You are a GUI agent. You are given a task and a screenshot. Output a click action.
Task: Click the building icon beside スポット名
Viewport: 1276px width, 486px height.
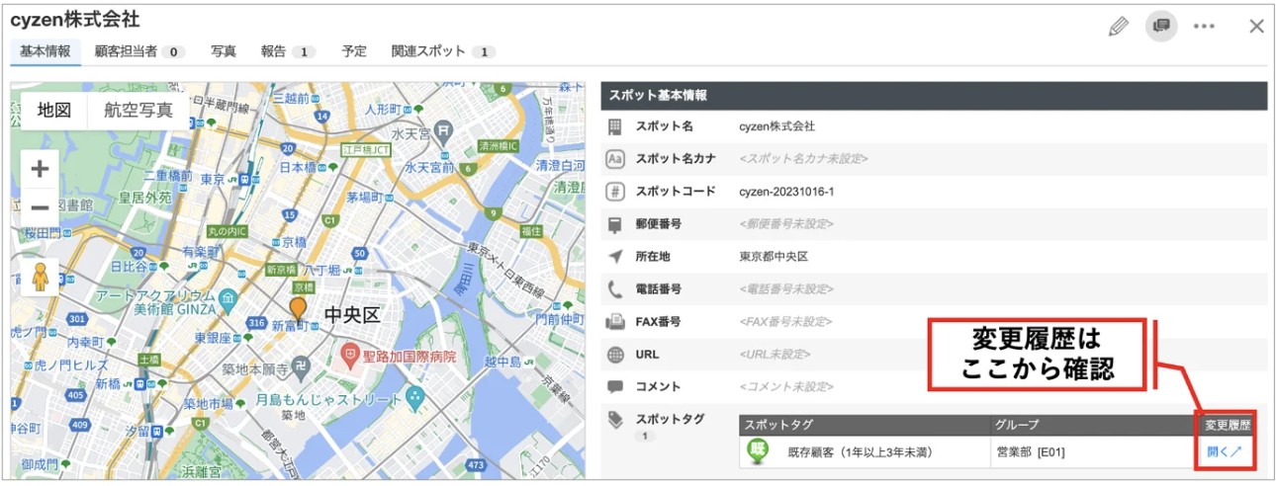coord(615,126)
